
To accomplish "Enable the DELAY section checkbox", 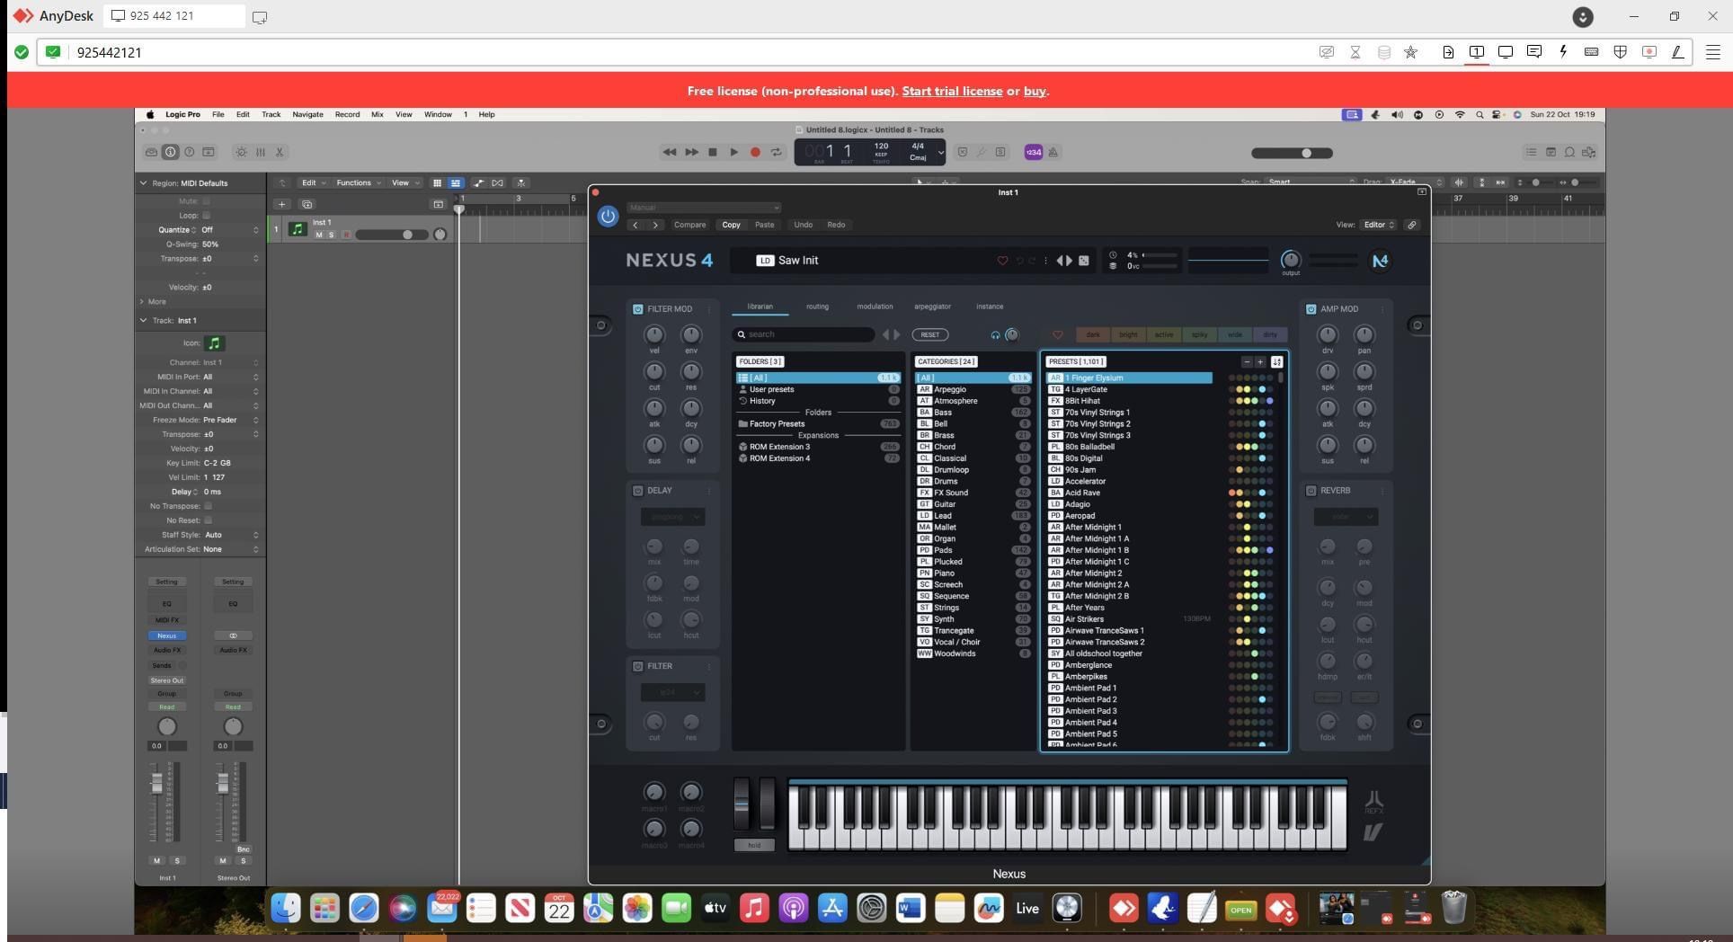I will 638,491.
